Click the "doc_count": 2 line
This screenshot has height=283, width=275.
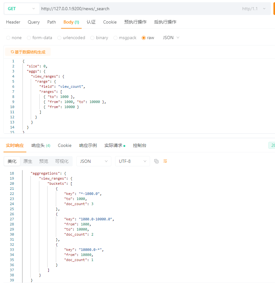[x=79, y=234]
